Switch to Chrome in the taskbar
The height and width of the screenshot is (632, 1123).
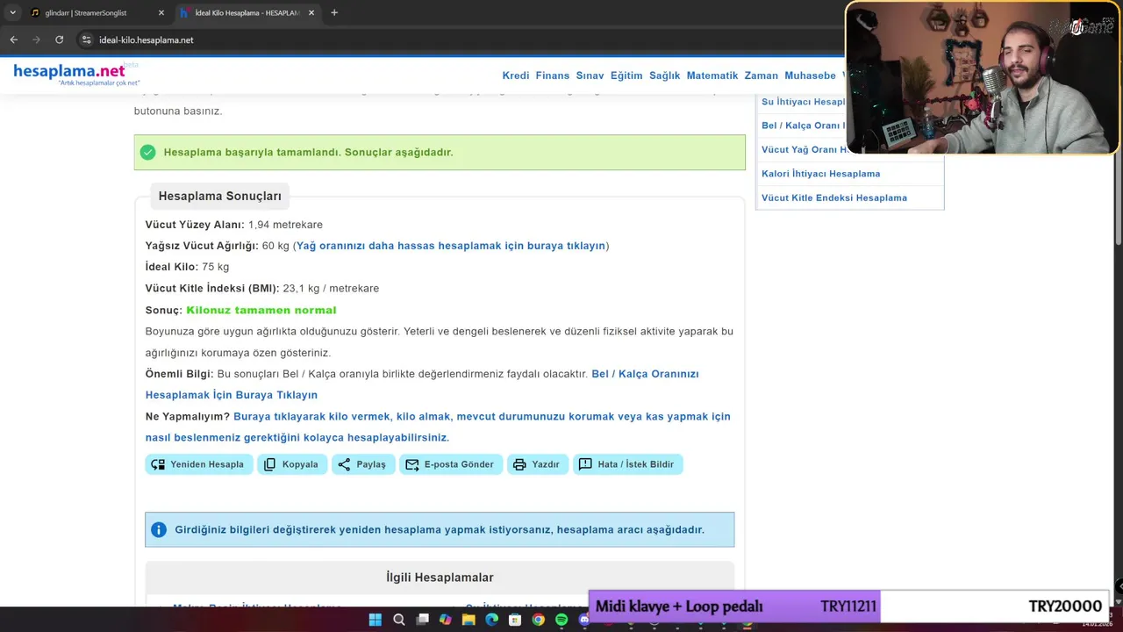pyautogui.click(x=538, y=620)
